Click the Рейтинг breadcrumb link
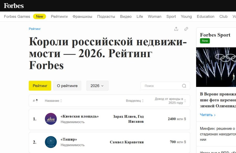This screenshot has height=153, width=236. 35,29
